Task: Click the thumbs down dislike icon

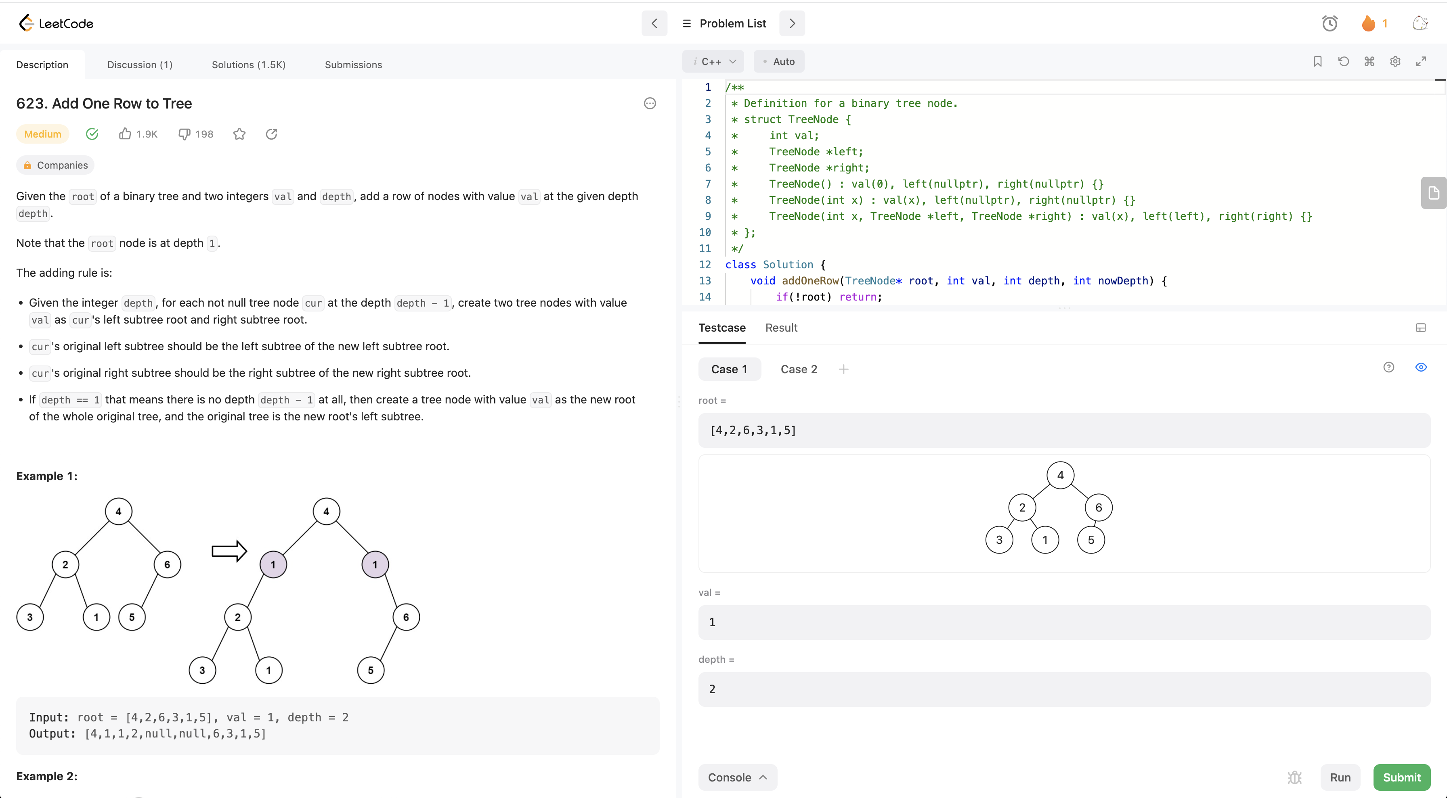Action: click(184, 134)
